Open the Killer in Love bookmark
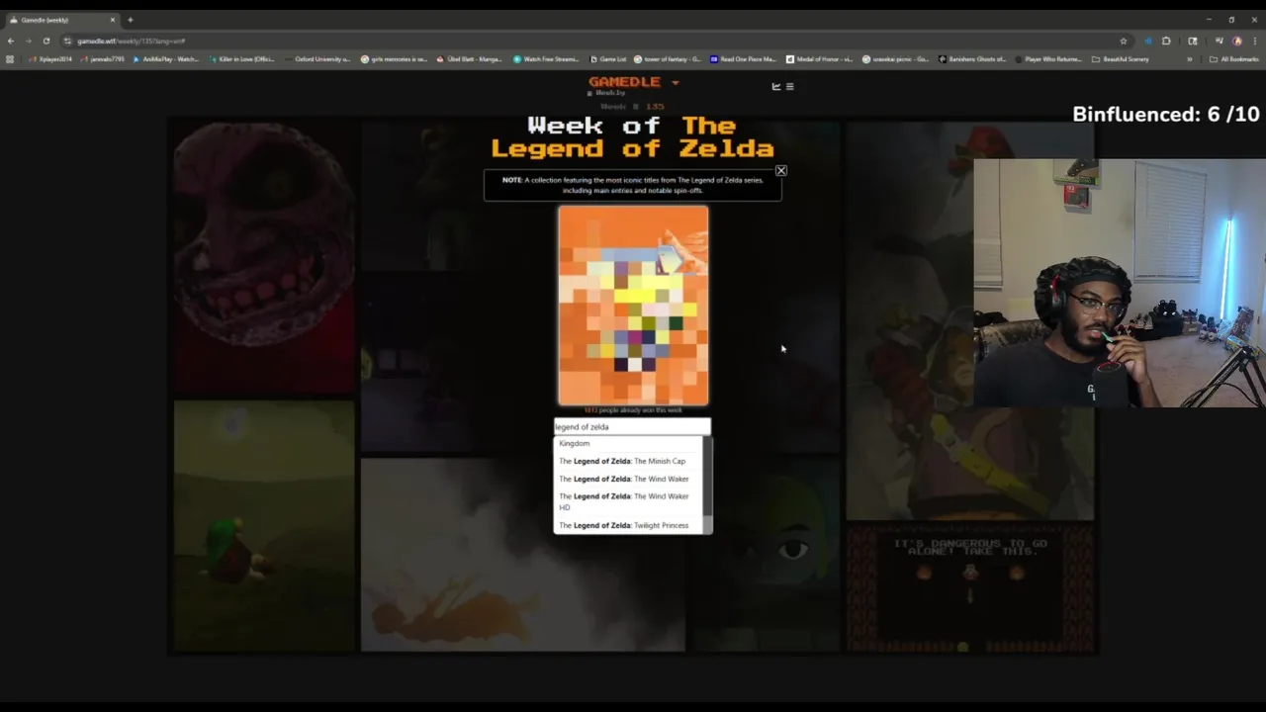The height and width of the screenshot is (712, 1266). 242,59
